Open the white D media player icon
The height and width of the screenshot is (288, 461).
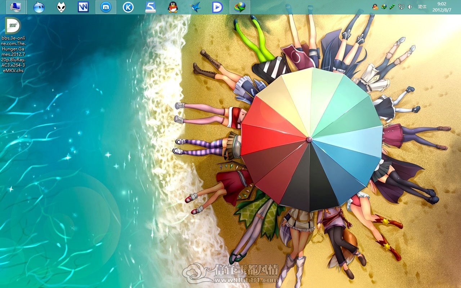click(218, 7)
